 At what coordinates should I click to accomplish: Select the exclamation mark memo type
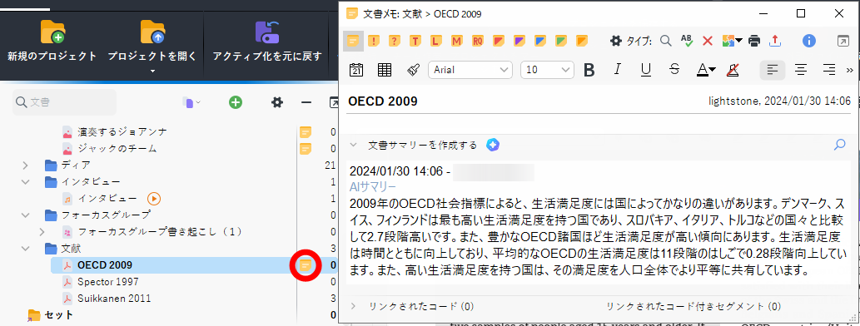pyautogui.click(x=374, y=41)
